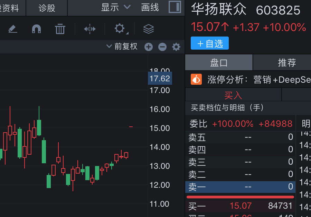The height and width of the screenshot is (217, 311).
Task: Click the 买入 buy button
Action: pyautogui.click(x=233, y=95)
